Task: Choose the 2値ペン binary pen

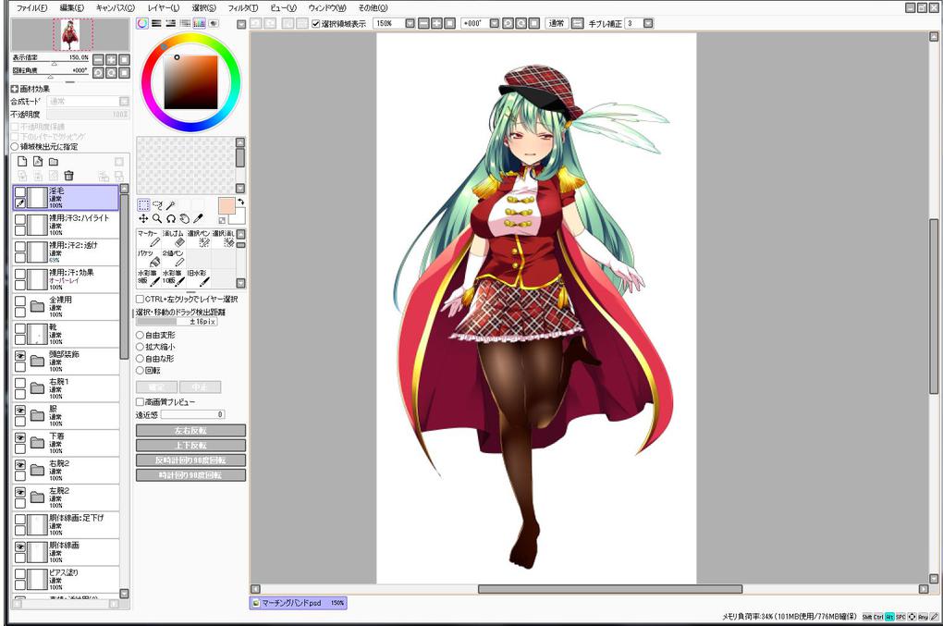Action: point(173,259)
